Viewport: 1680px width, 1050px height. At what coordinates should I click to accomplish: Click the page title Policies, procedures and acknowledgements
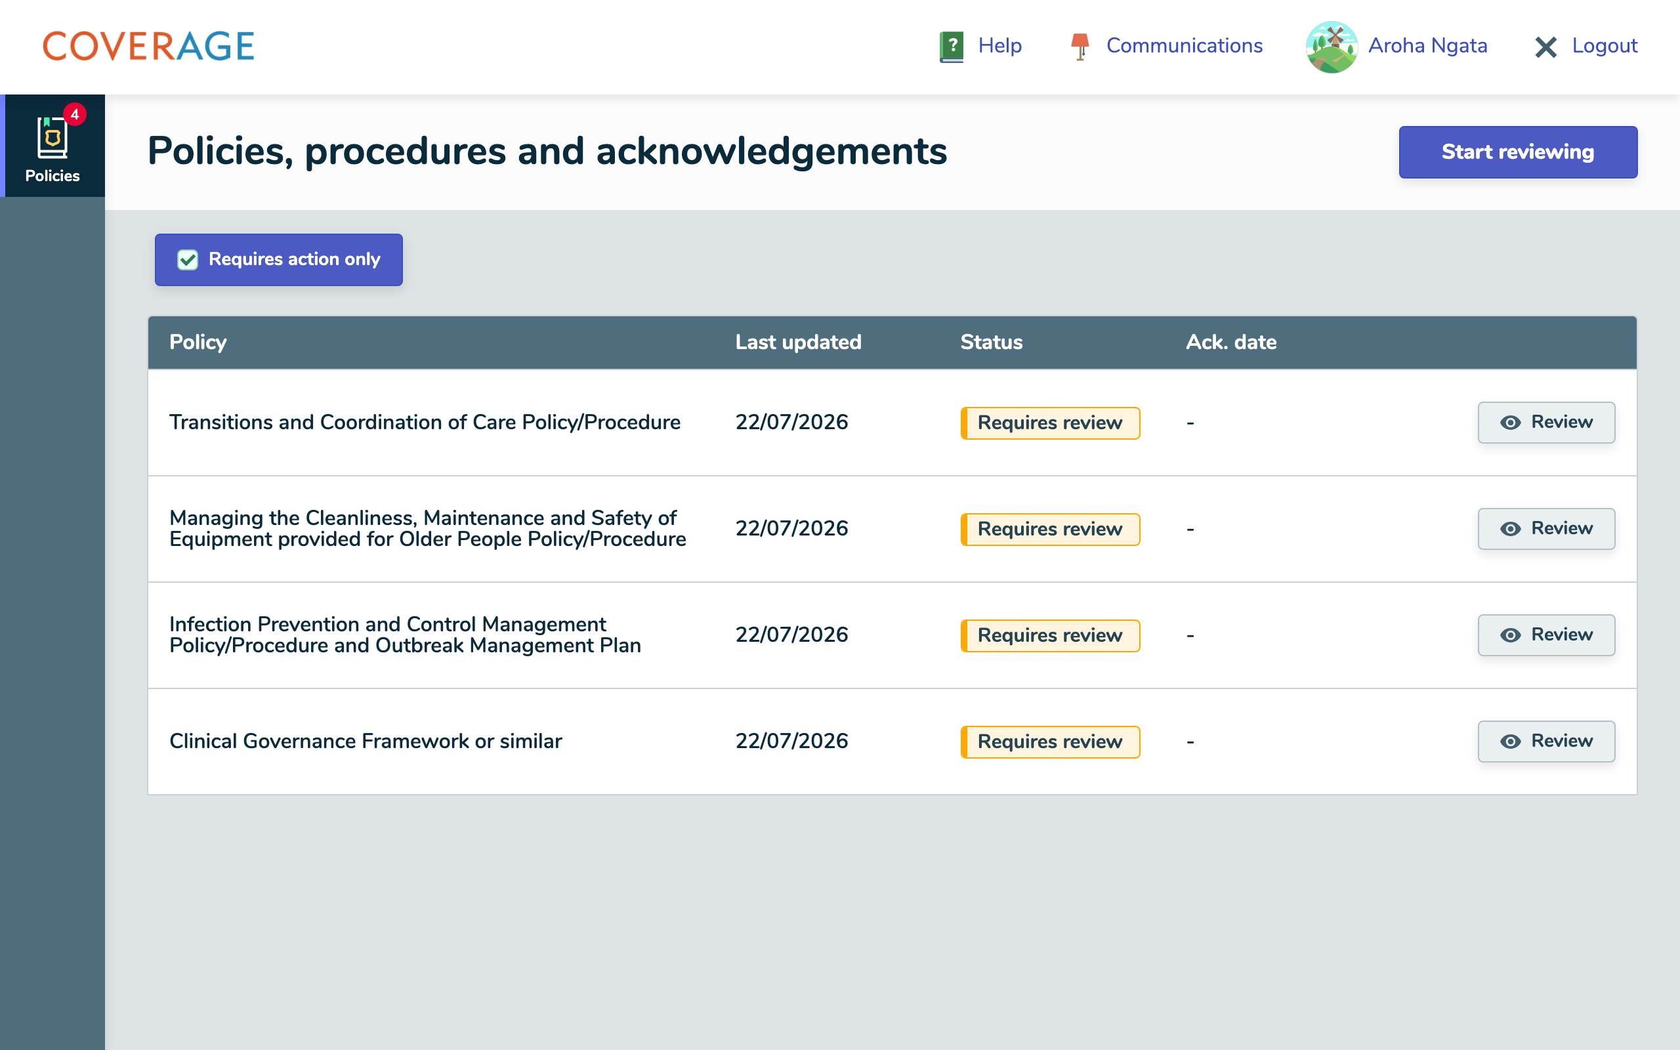click(x=547, y=152)
